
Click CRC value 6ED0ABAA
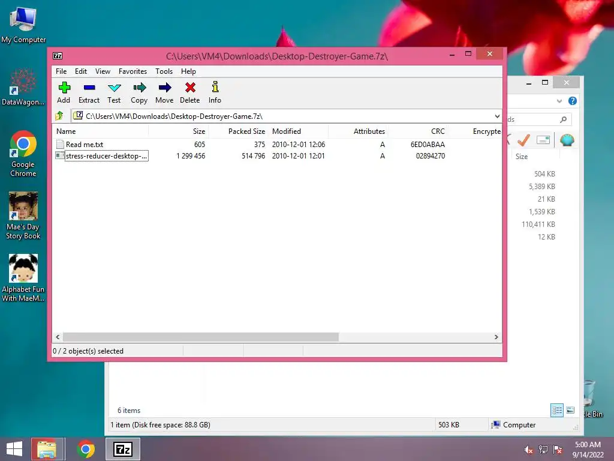427,144
